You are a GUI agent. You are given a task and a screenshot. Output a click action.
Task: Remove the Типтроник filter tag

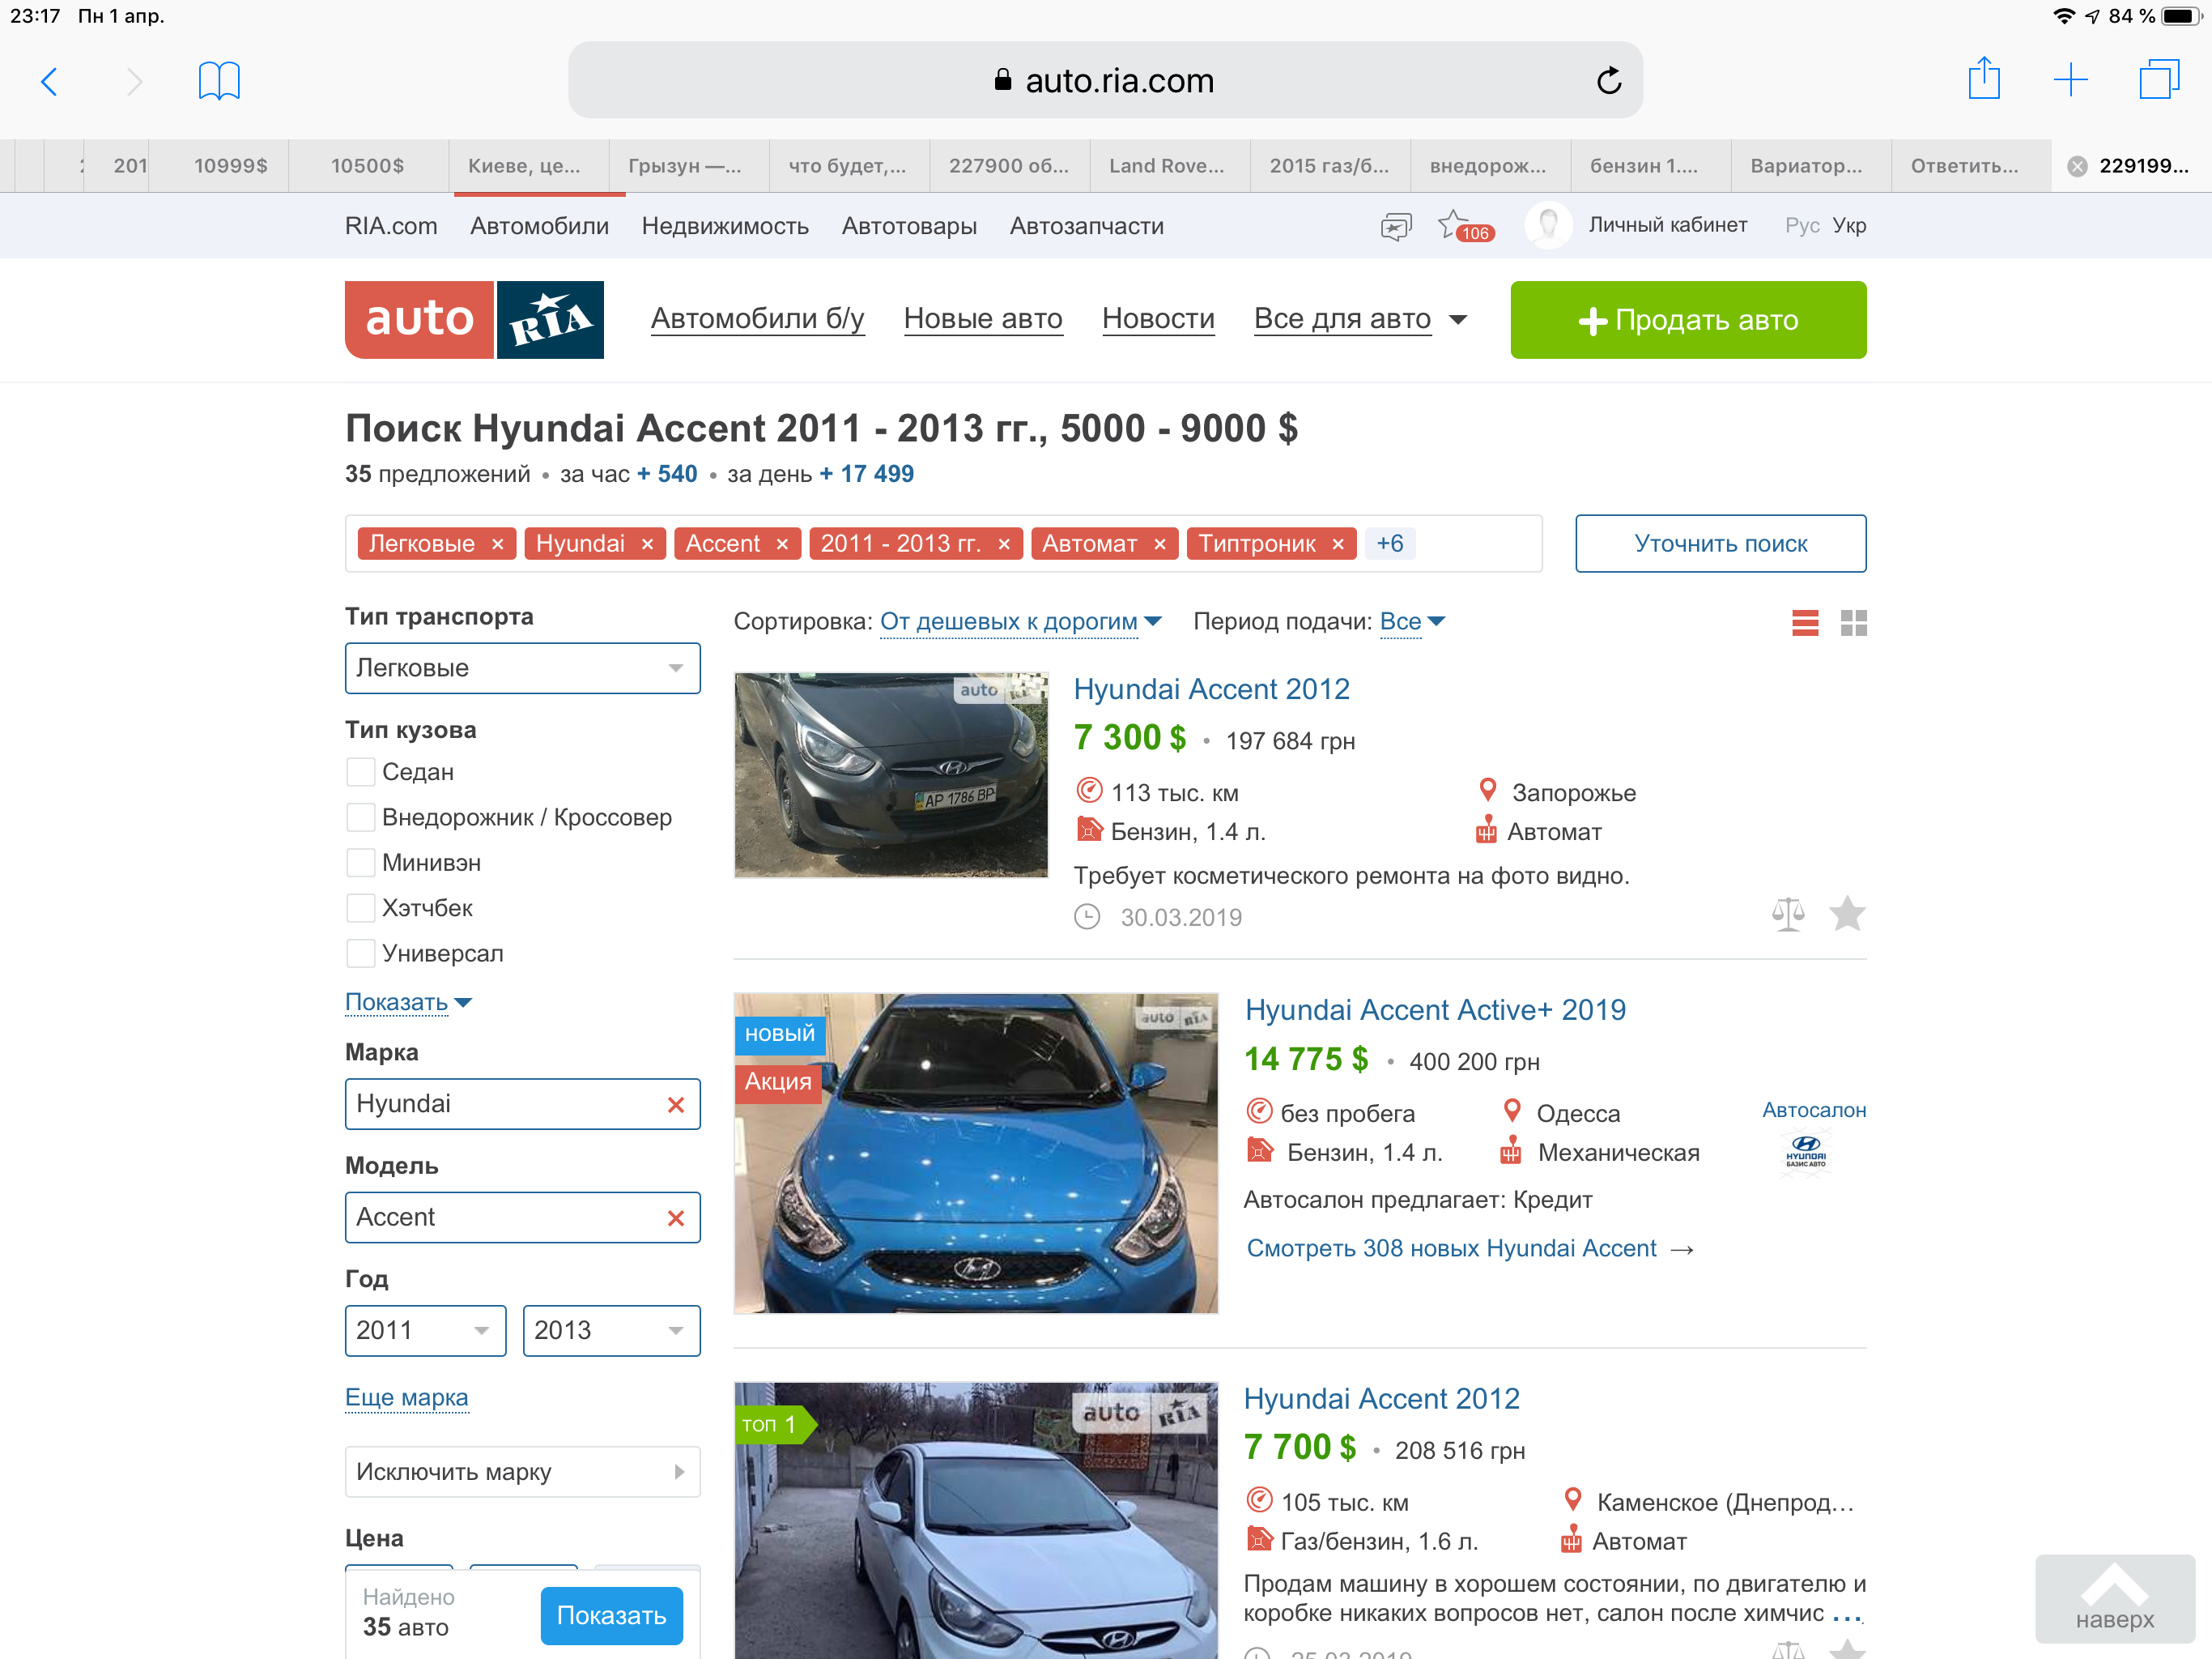[1338, 544]
